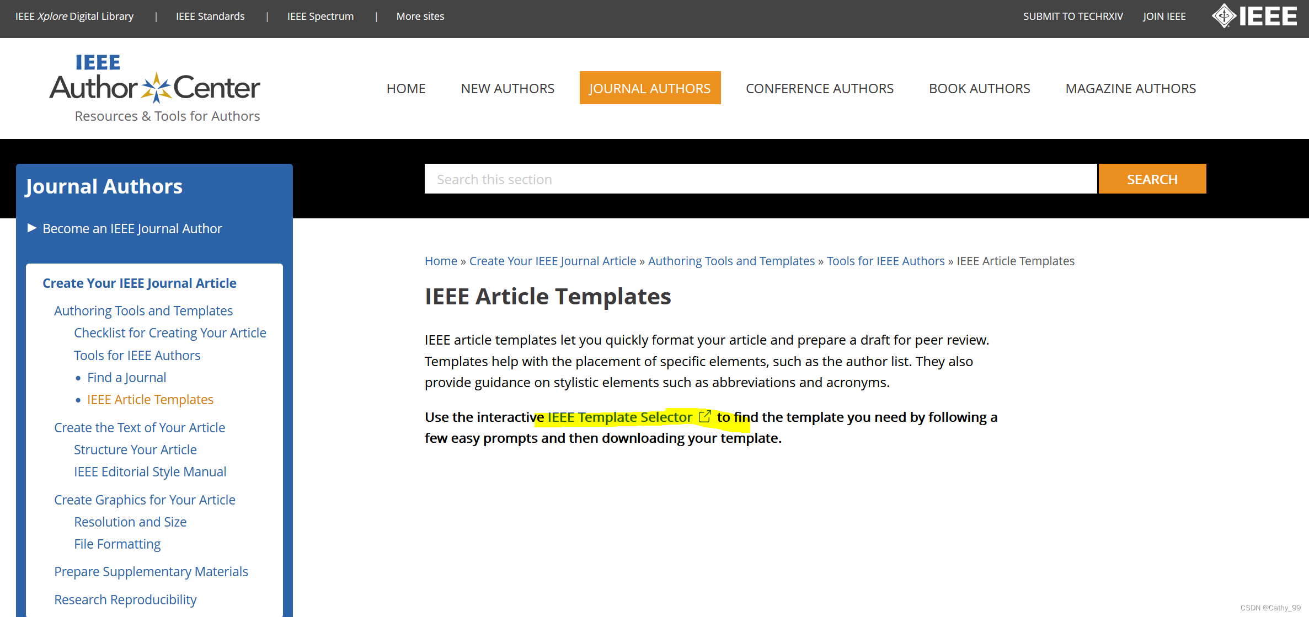
Task: Open Create the Text of Your Article
Action: click(x=140, y=427)
